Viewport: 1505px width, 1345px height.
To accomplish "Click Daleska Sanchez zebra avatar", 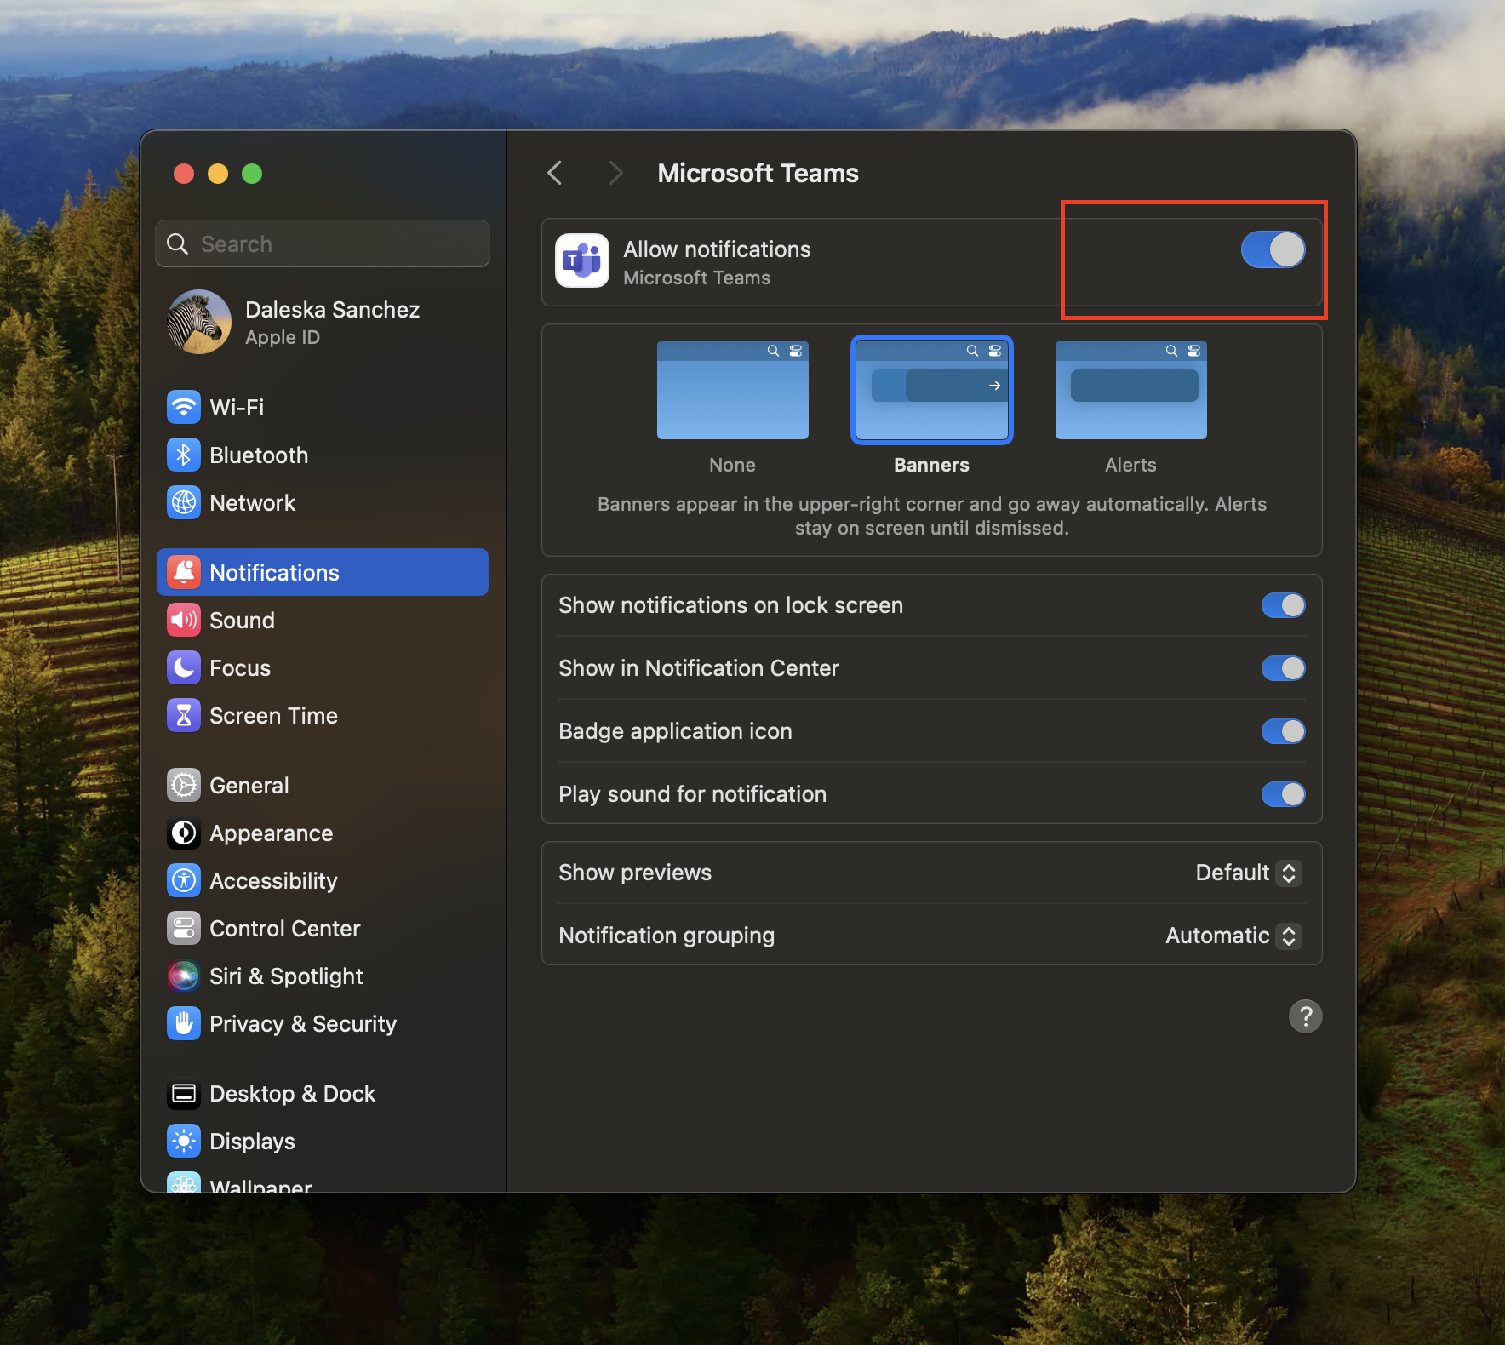I will coord(199,322).
